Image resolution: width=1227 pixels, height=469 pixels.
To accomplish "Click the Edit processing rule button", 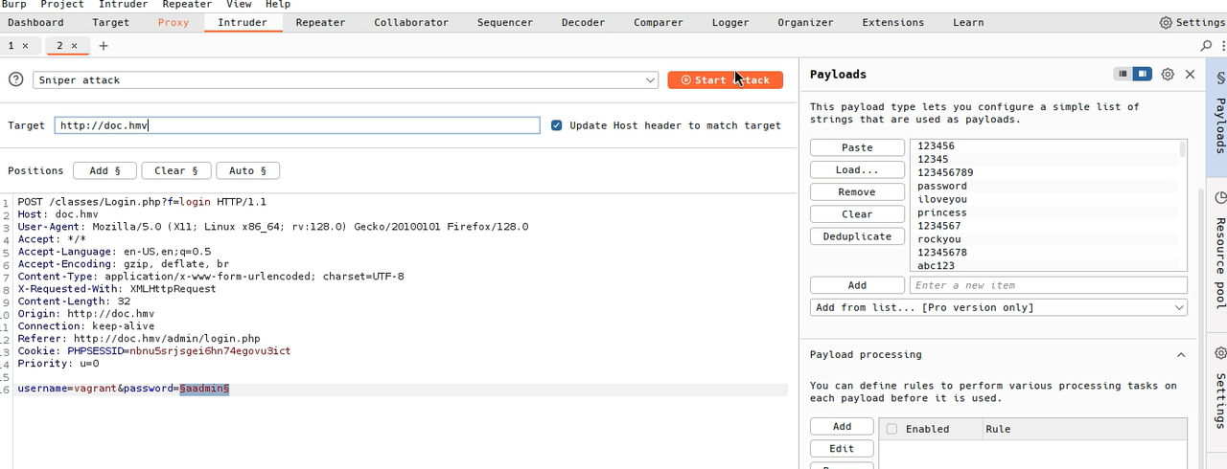I will pyautogui.click(x=842, y=448).
